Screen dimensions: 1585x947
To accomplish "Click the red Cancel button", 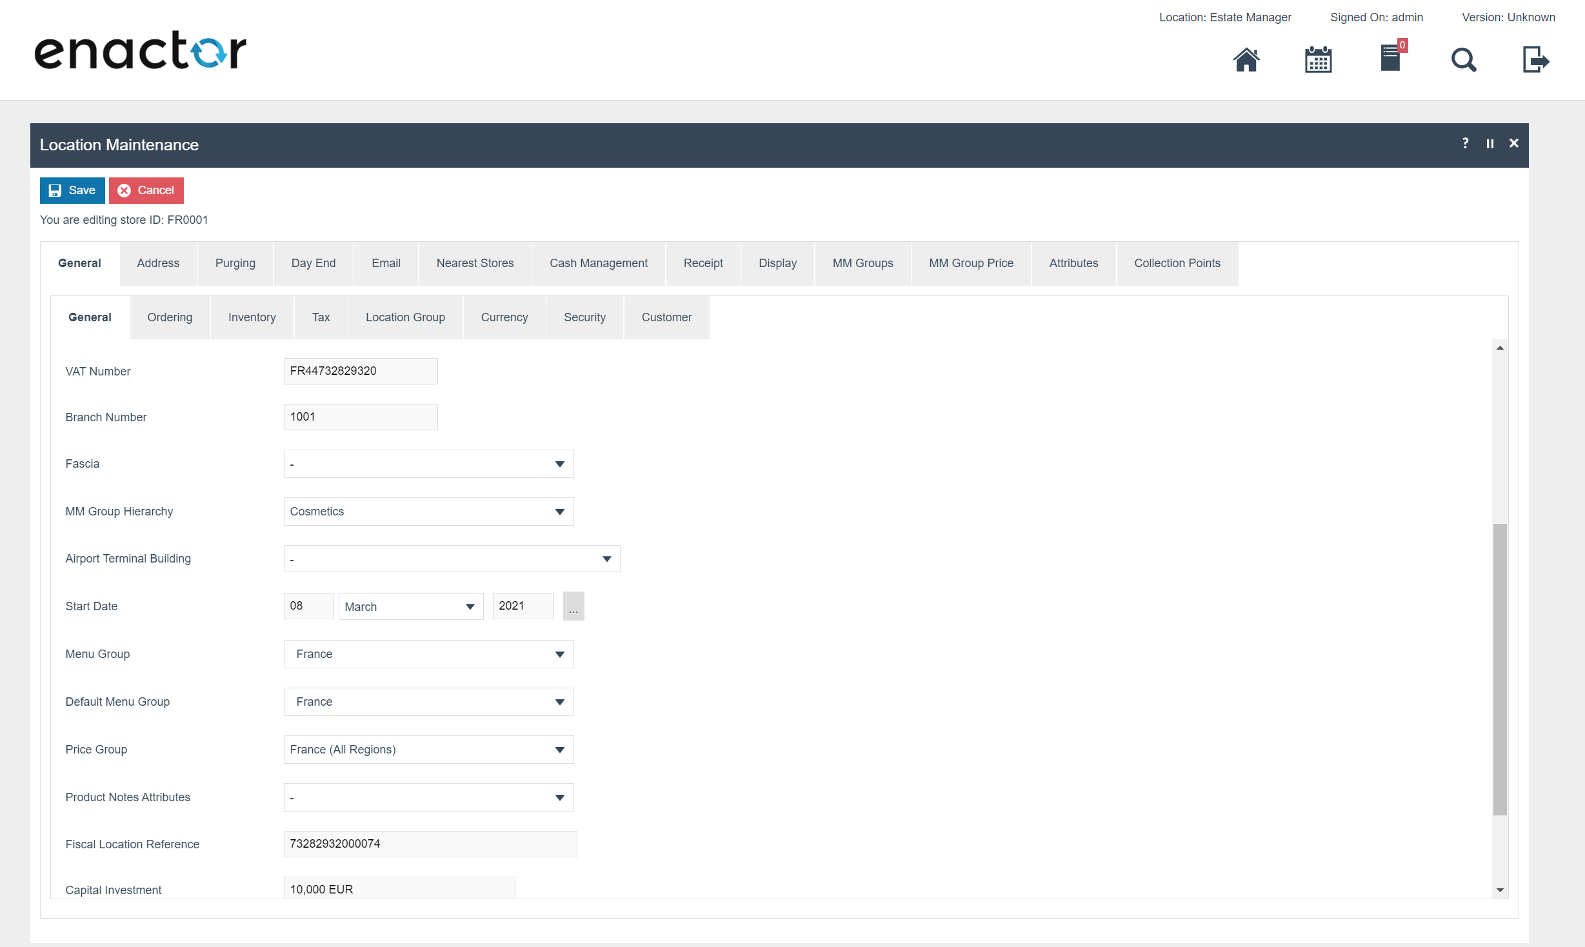I will 146,190.
